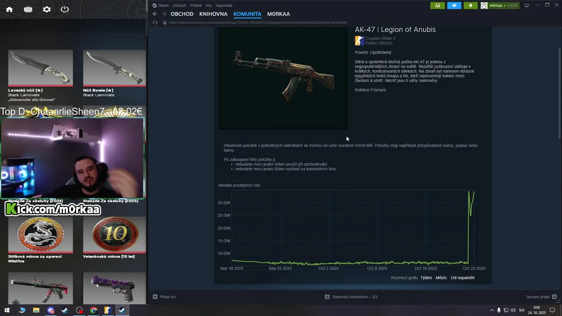562x316 pixels.
Task: Open the settings gear in overlay panel
Action: (47, 9)
